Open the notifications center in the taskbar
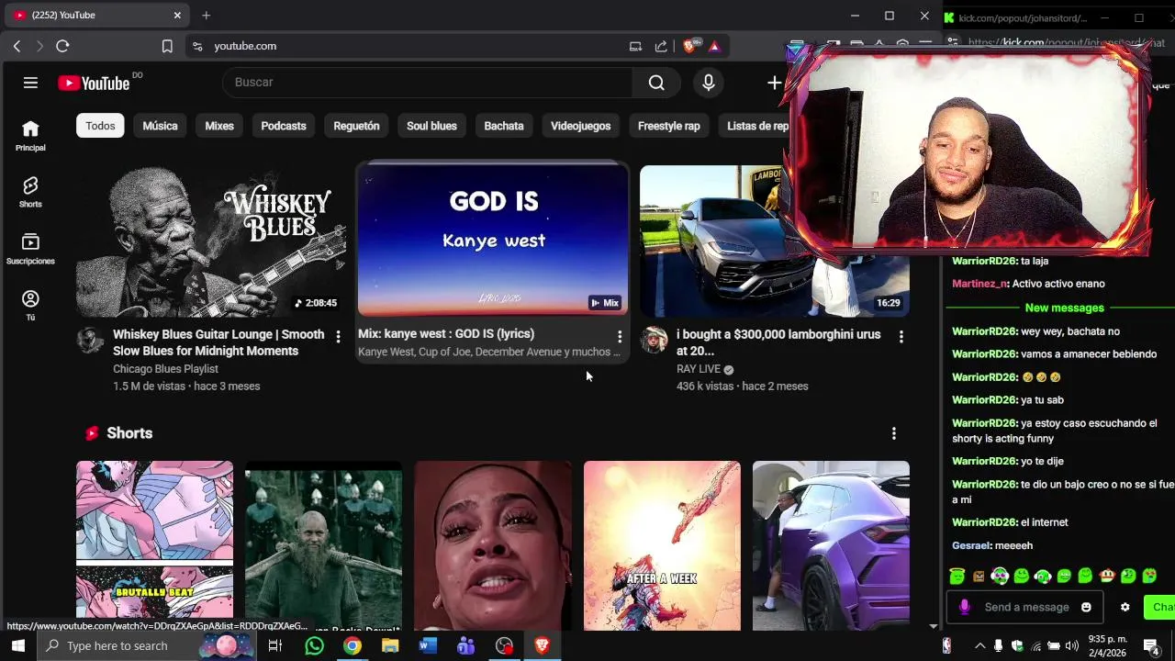 point(1151,646)
